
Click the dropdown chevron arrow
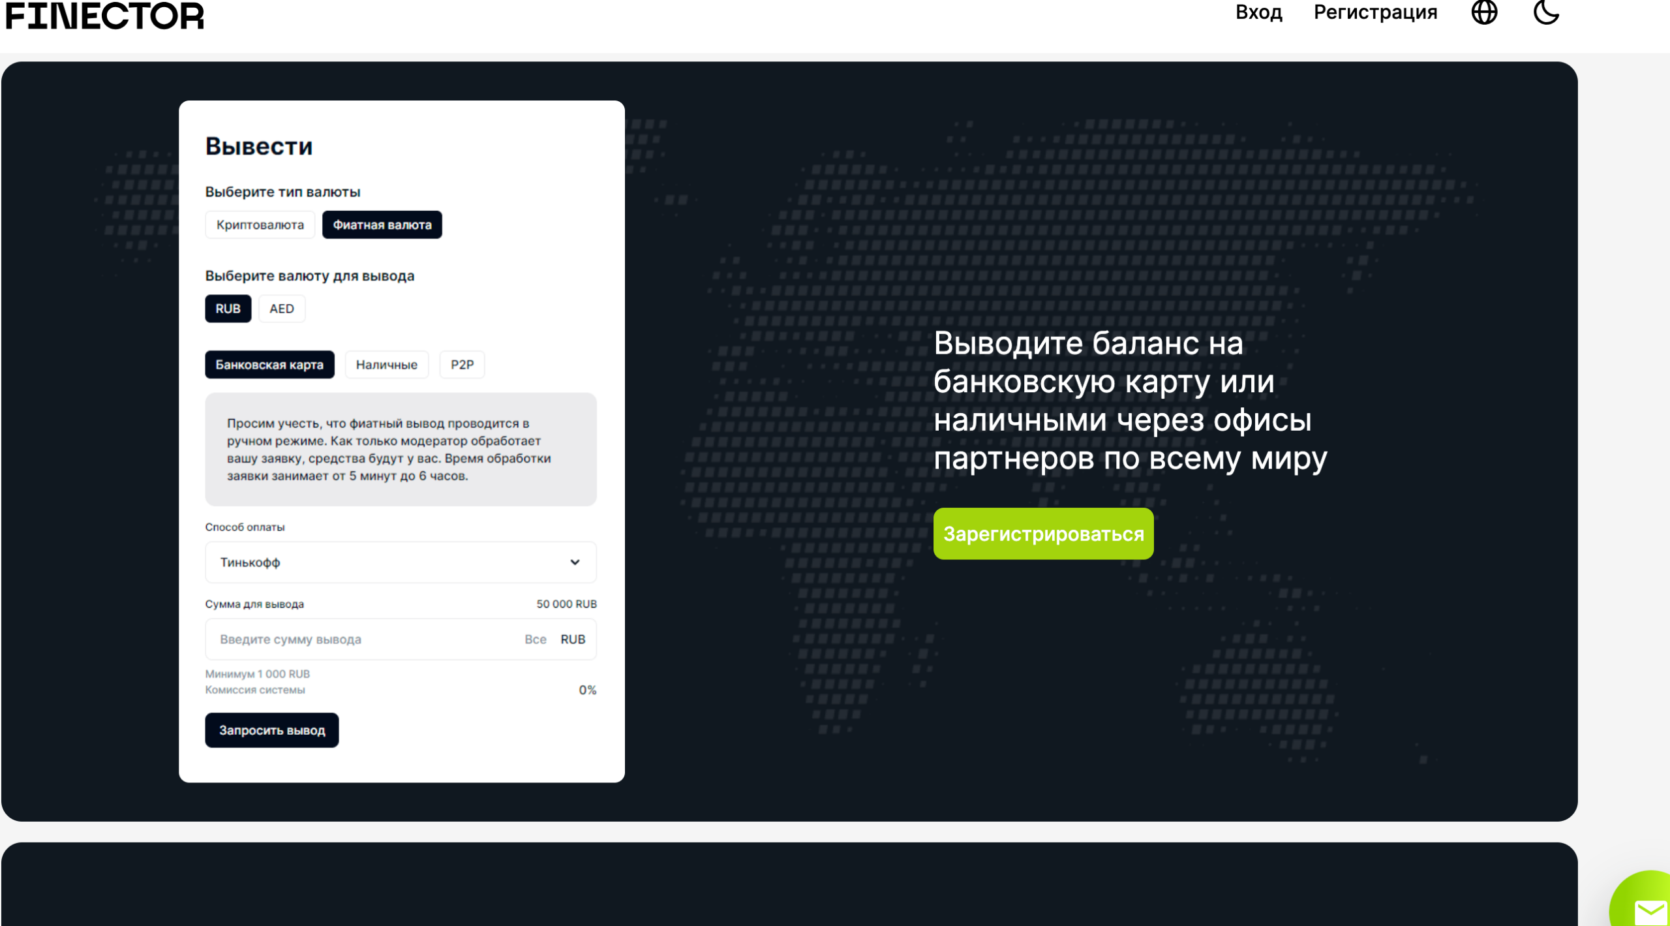click(575, 562)
